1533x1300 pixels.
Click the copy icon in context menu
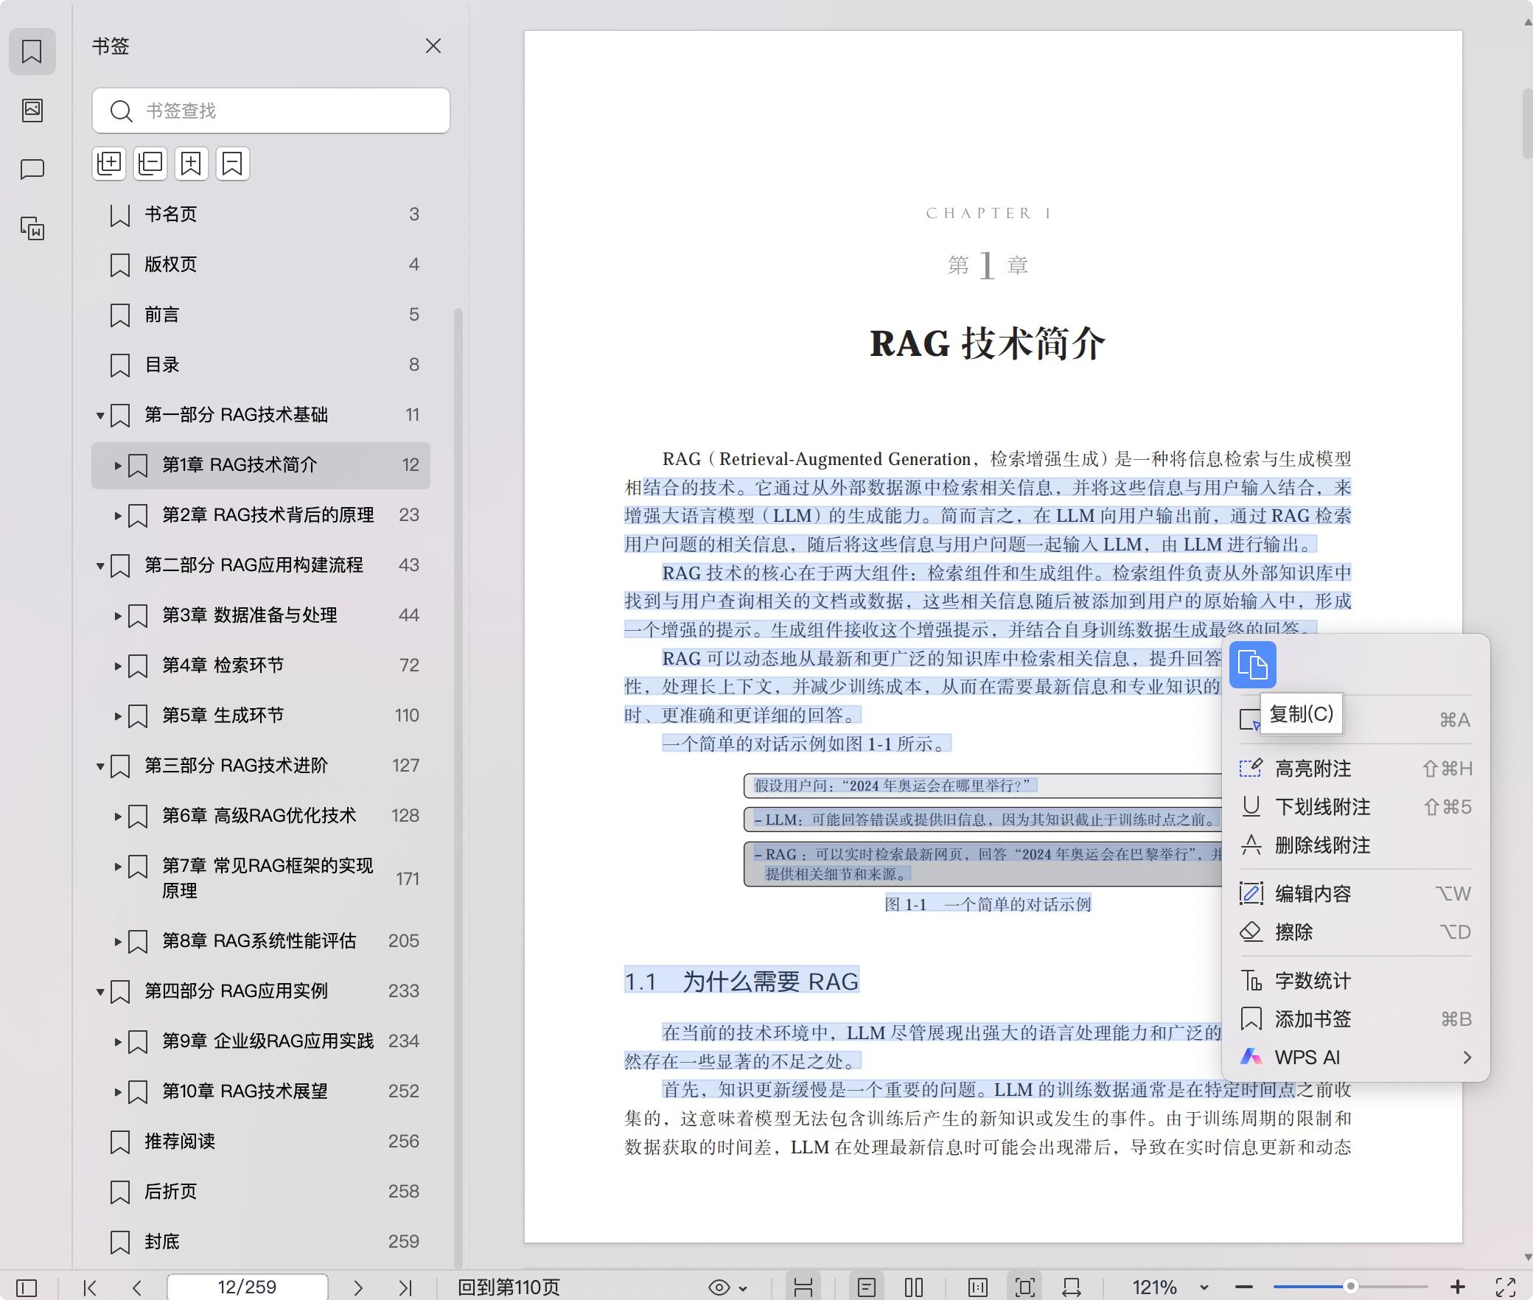[1252, 665]
